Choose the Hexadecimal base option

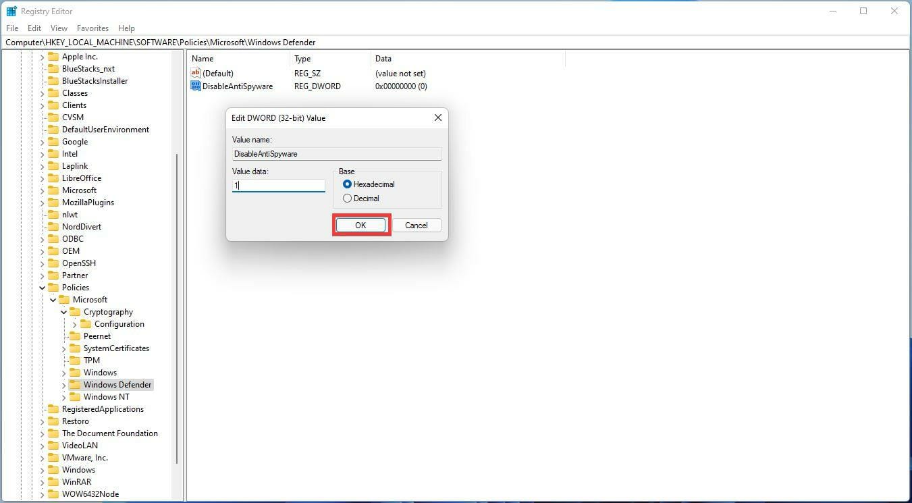[x=369, y=184]
